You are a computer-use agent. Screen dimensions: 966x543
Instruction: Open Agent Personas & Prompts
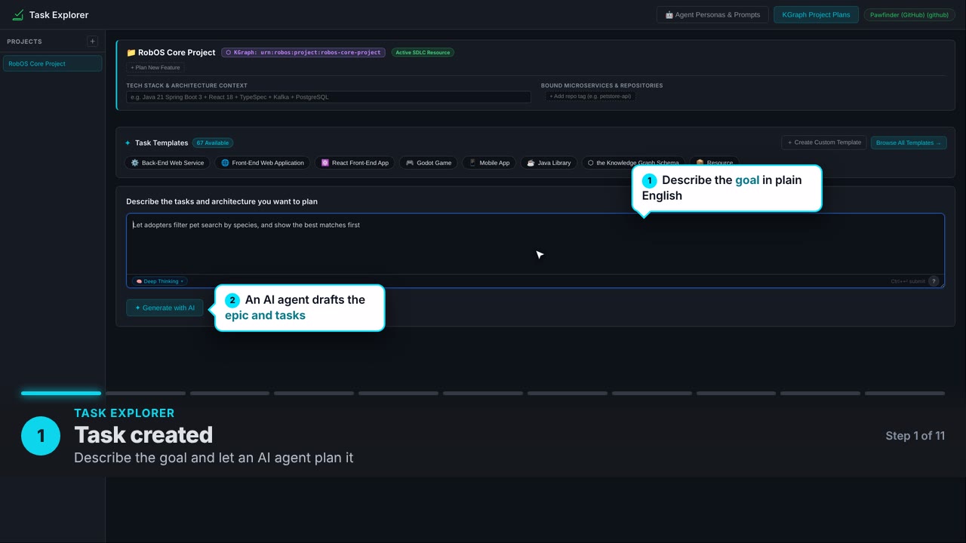(x=712, y=15)
